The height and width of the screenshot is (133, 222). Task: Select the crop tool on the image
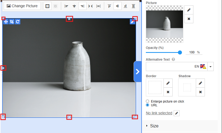click(12, 22)
